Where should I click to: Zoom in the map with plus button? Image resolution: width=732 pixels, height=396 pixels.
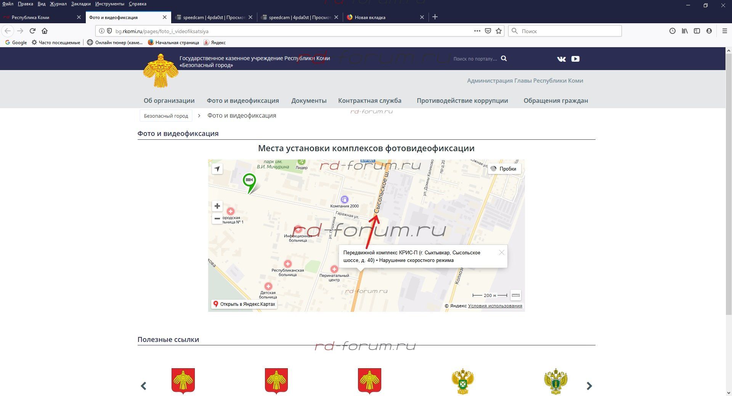point(217,206)
